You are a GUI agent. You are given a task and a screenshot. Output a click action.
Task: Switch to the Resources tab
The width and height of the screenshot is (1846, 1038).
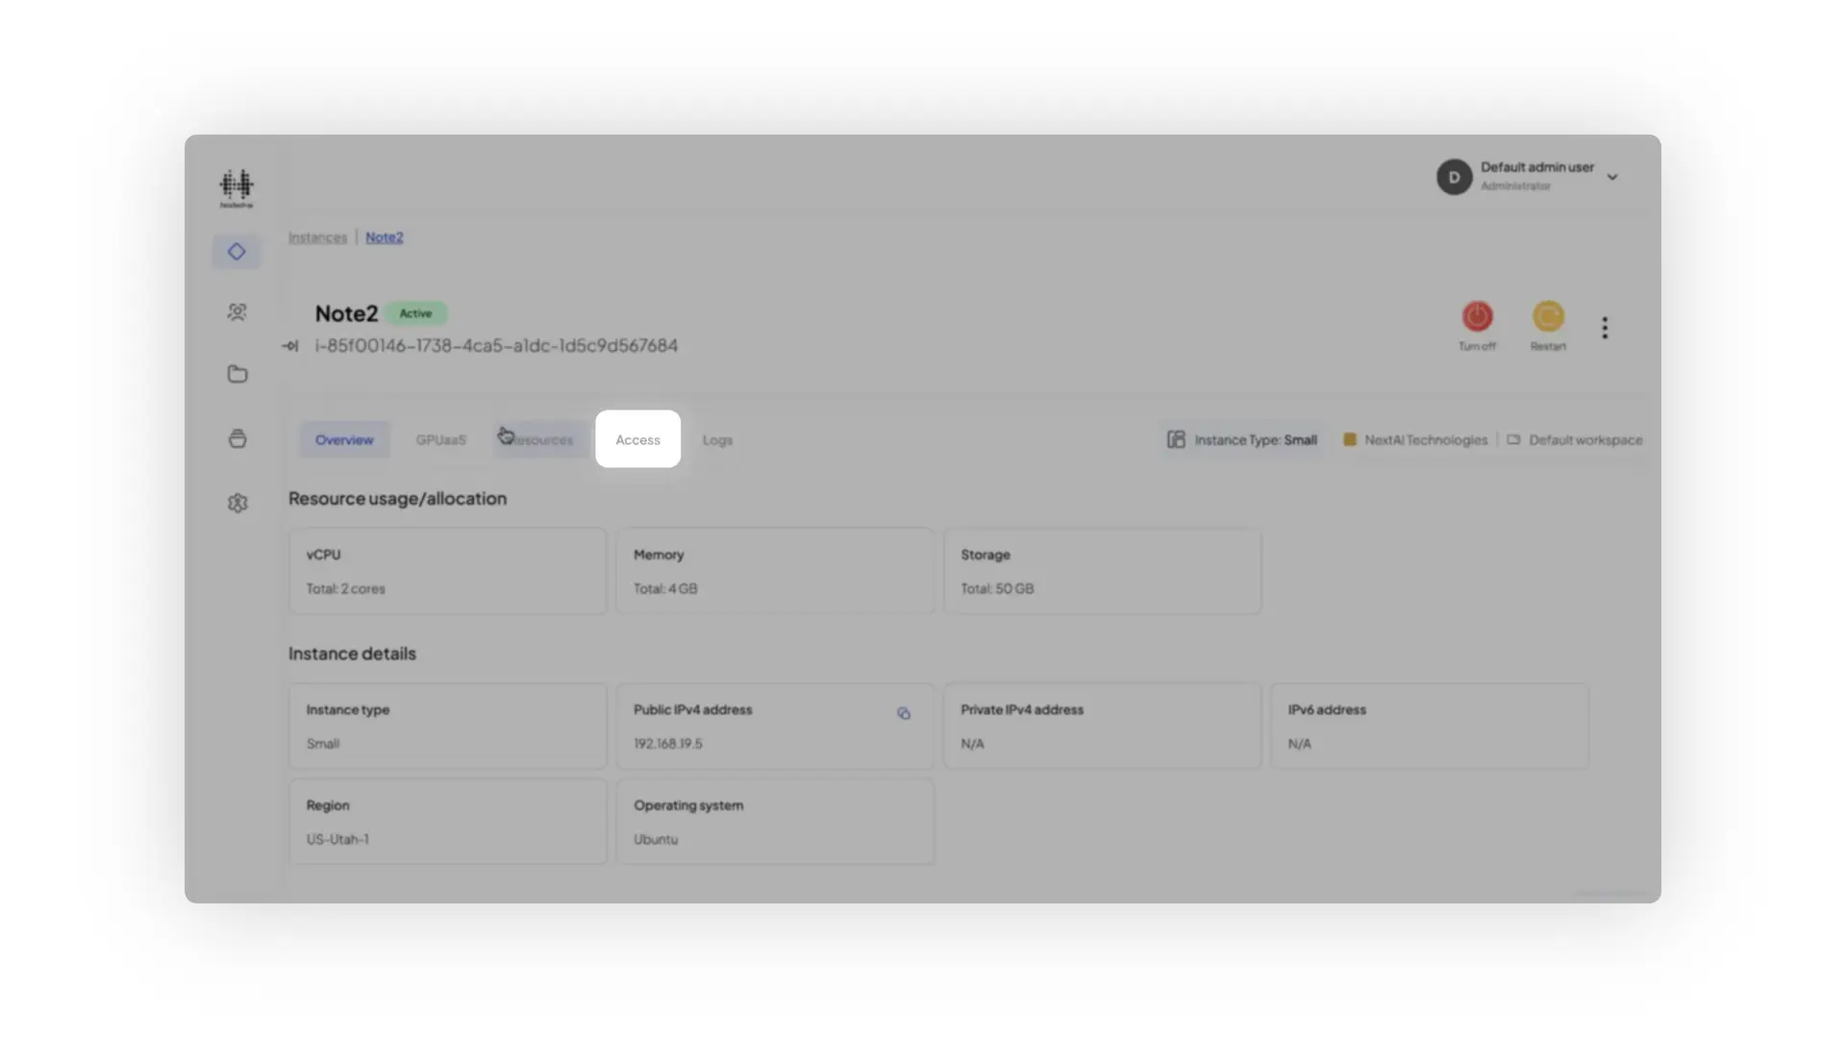point(540,439)
